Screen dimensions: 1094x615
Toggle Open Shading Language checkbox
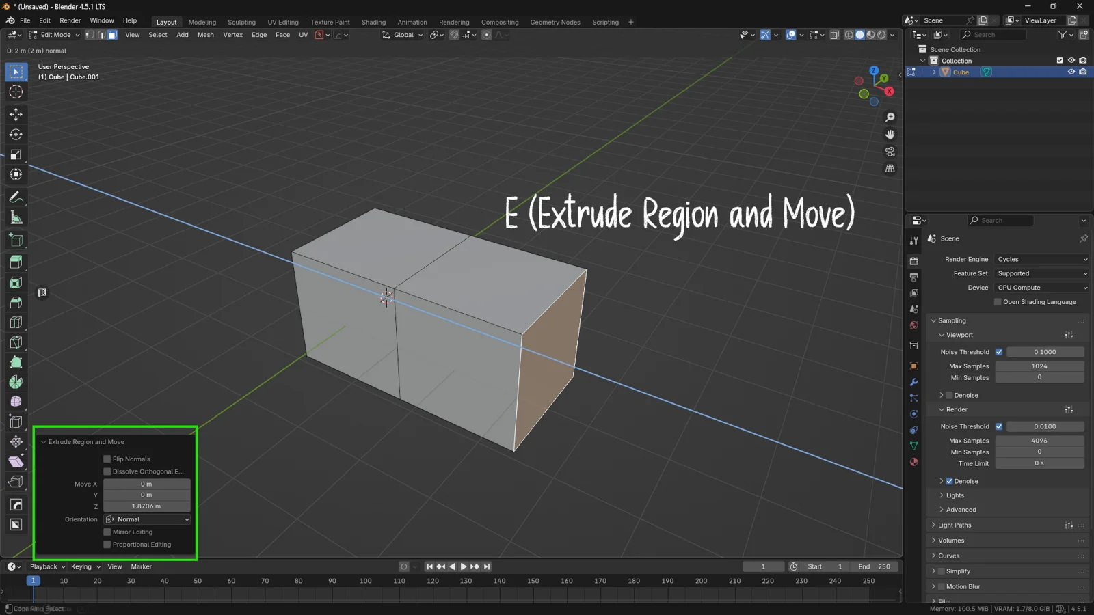(x=998, y=302)
